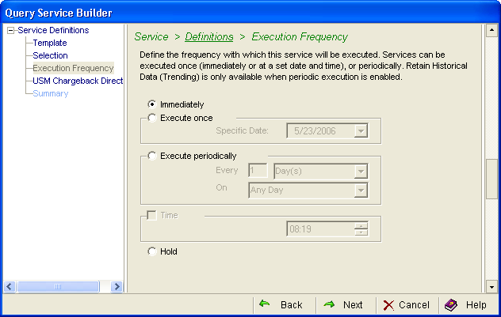The height and width of the screenshot is (317, 501).
Task: Click the Service Definitions root label
Action: click(53, 30)
